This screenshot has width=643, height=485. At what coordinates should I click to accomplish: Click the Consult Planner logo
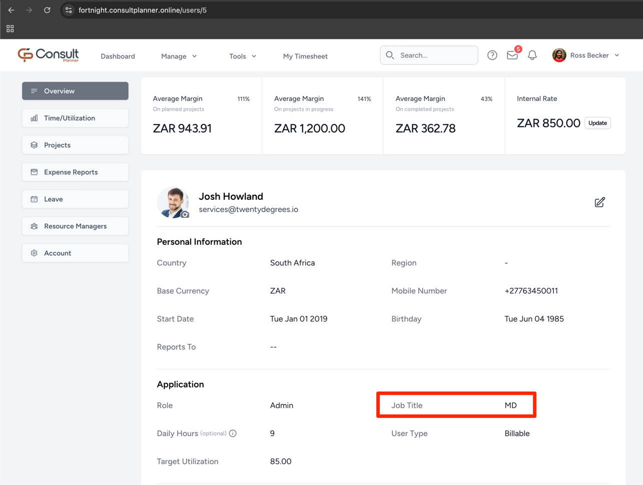[49, 55]
